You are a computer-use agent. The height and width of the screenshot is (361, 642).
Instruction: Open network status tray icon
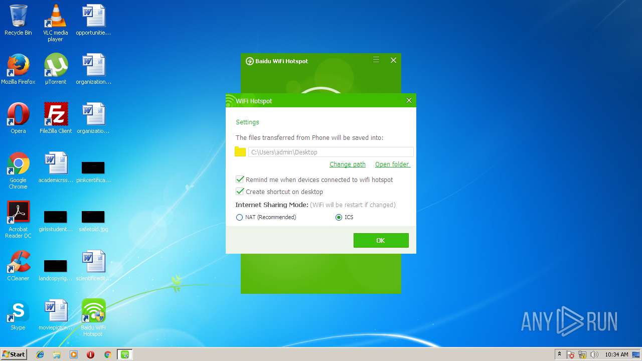[x=582, y=354]
